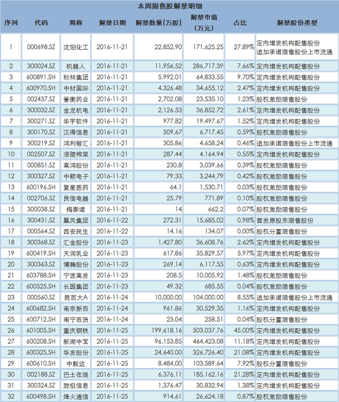The height and width of the screenshot is (402, 339).
Task: Click the percentage 45.00%
Action: click(x=244, y=331)
